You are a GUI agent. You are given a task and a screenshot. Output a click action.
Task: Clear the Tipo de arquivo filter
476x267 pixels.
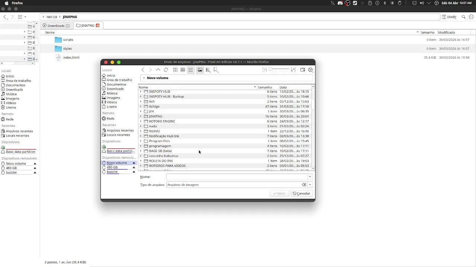pos(304,185)
